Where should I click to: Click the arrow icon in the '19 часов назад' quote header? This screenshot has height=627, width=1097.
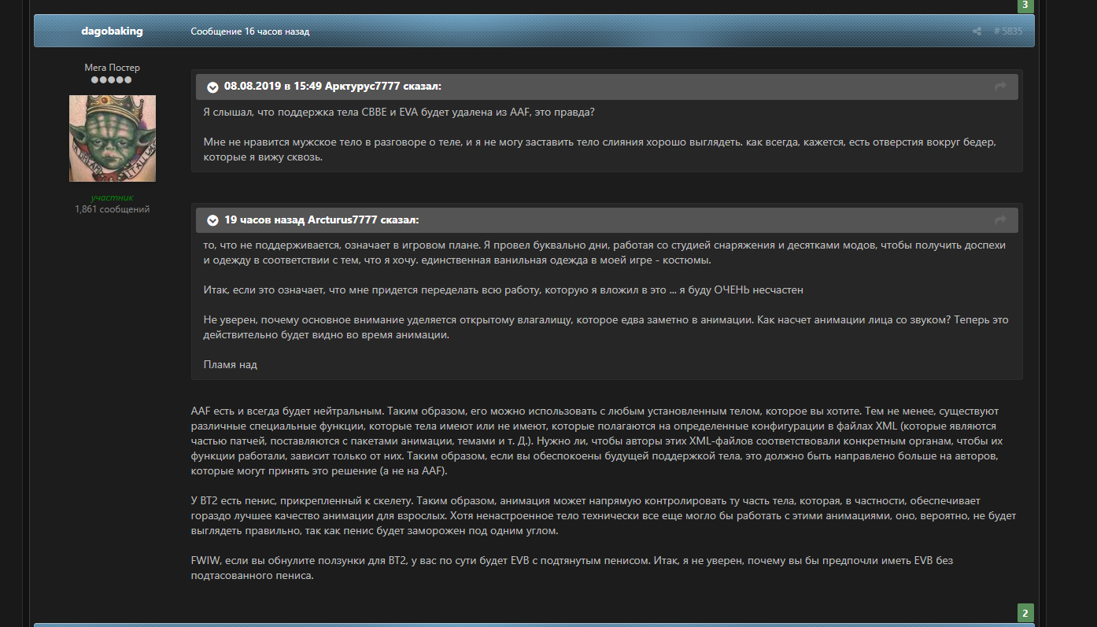click(x=1000, y=220)
